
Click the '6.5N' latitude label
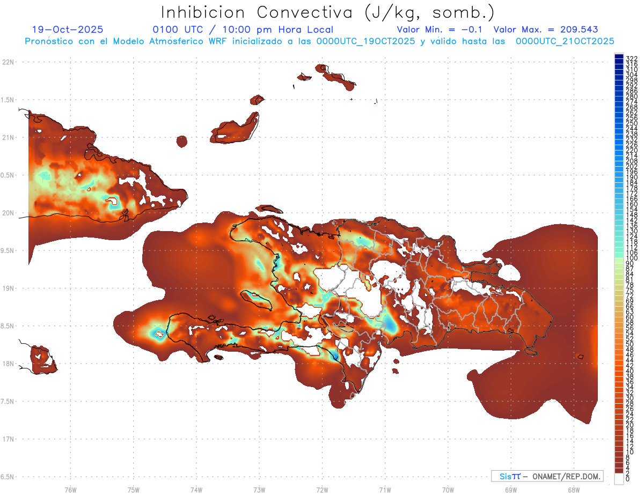8,477
